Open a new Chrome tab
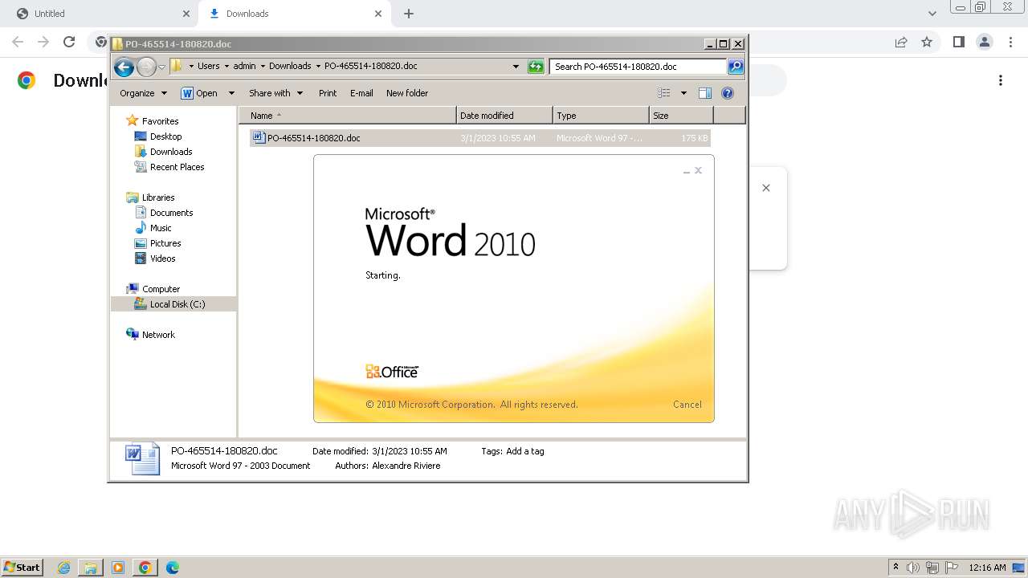1028x578 pixels. tap(408, 14)
